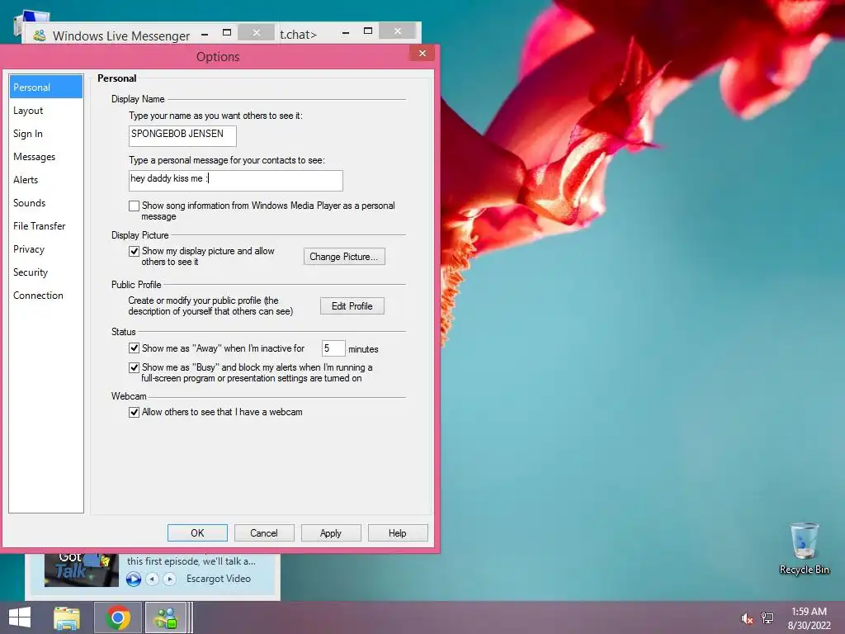Minimize the chat window behind
Screen dimensions: 845x634
(x=346, y=33)
